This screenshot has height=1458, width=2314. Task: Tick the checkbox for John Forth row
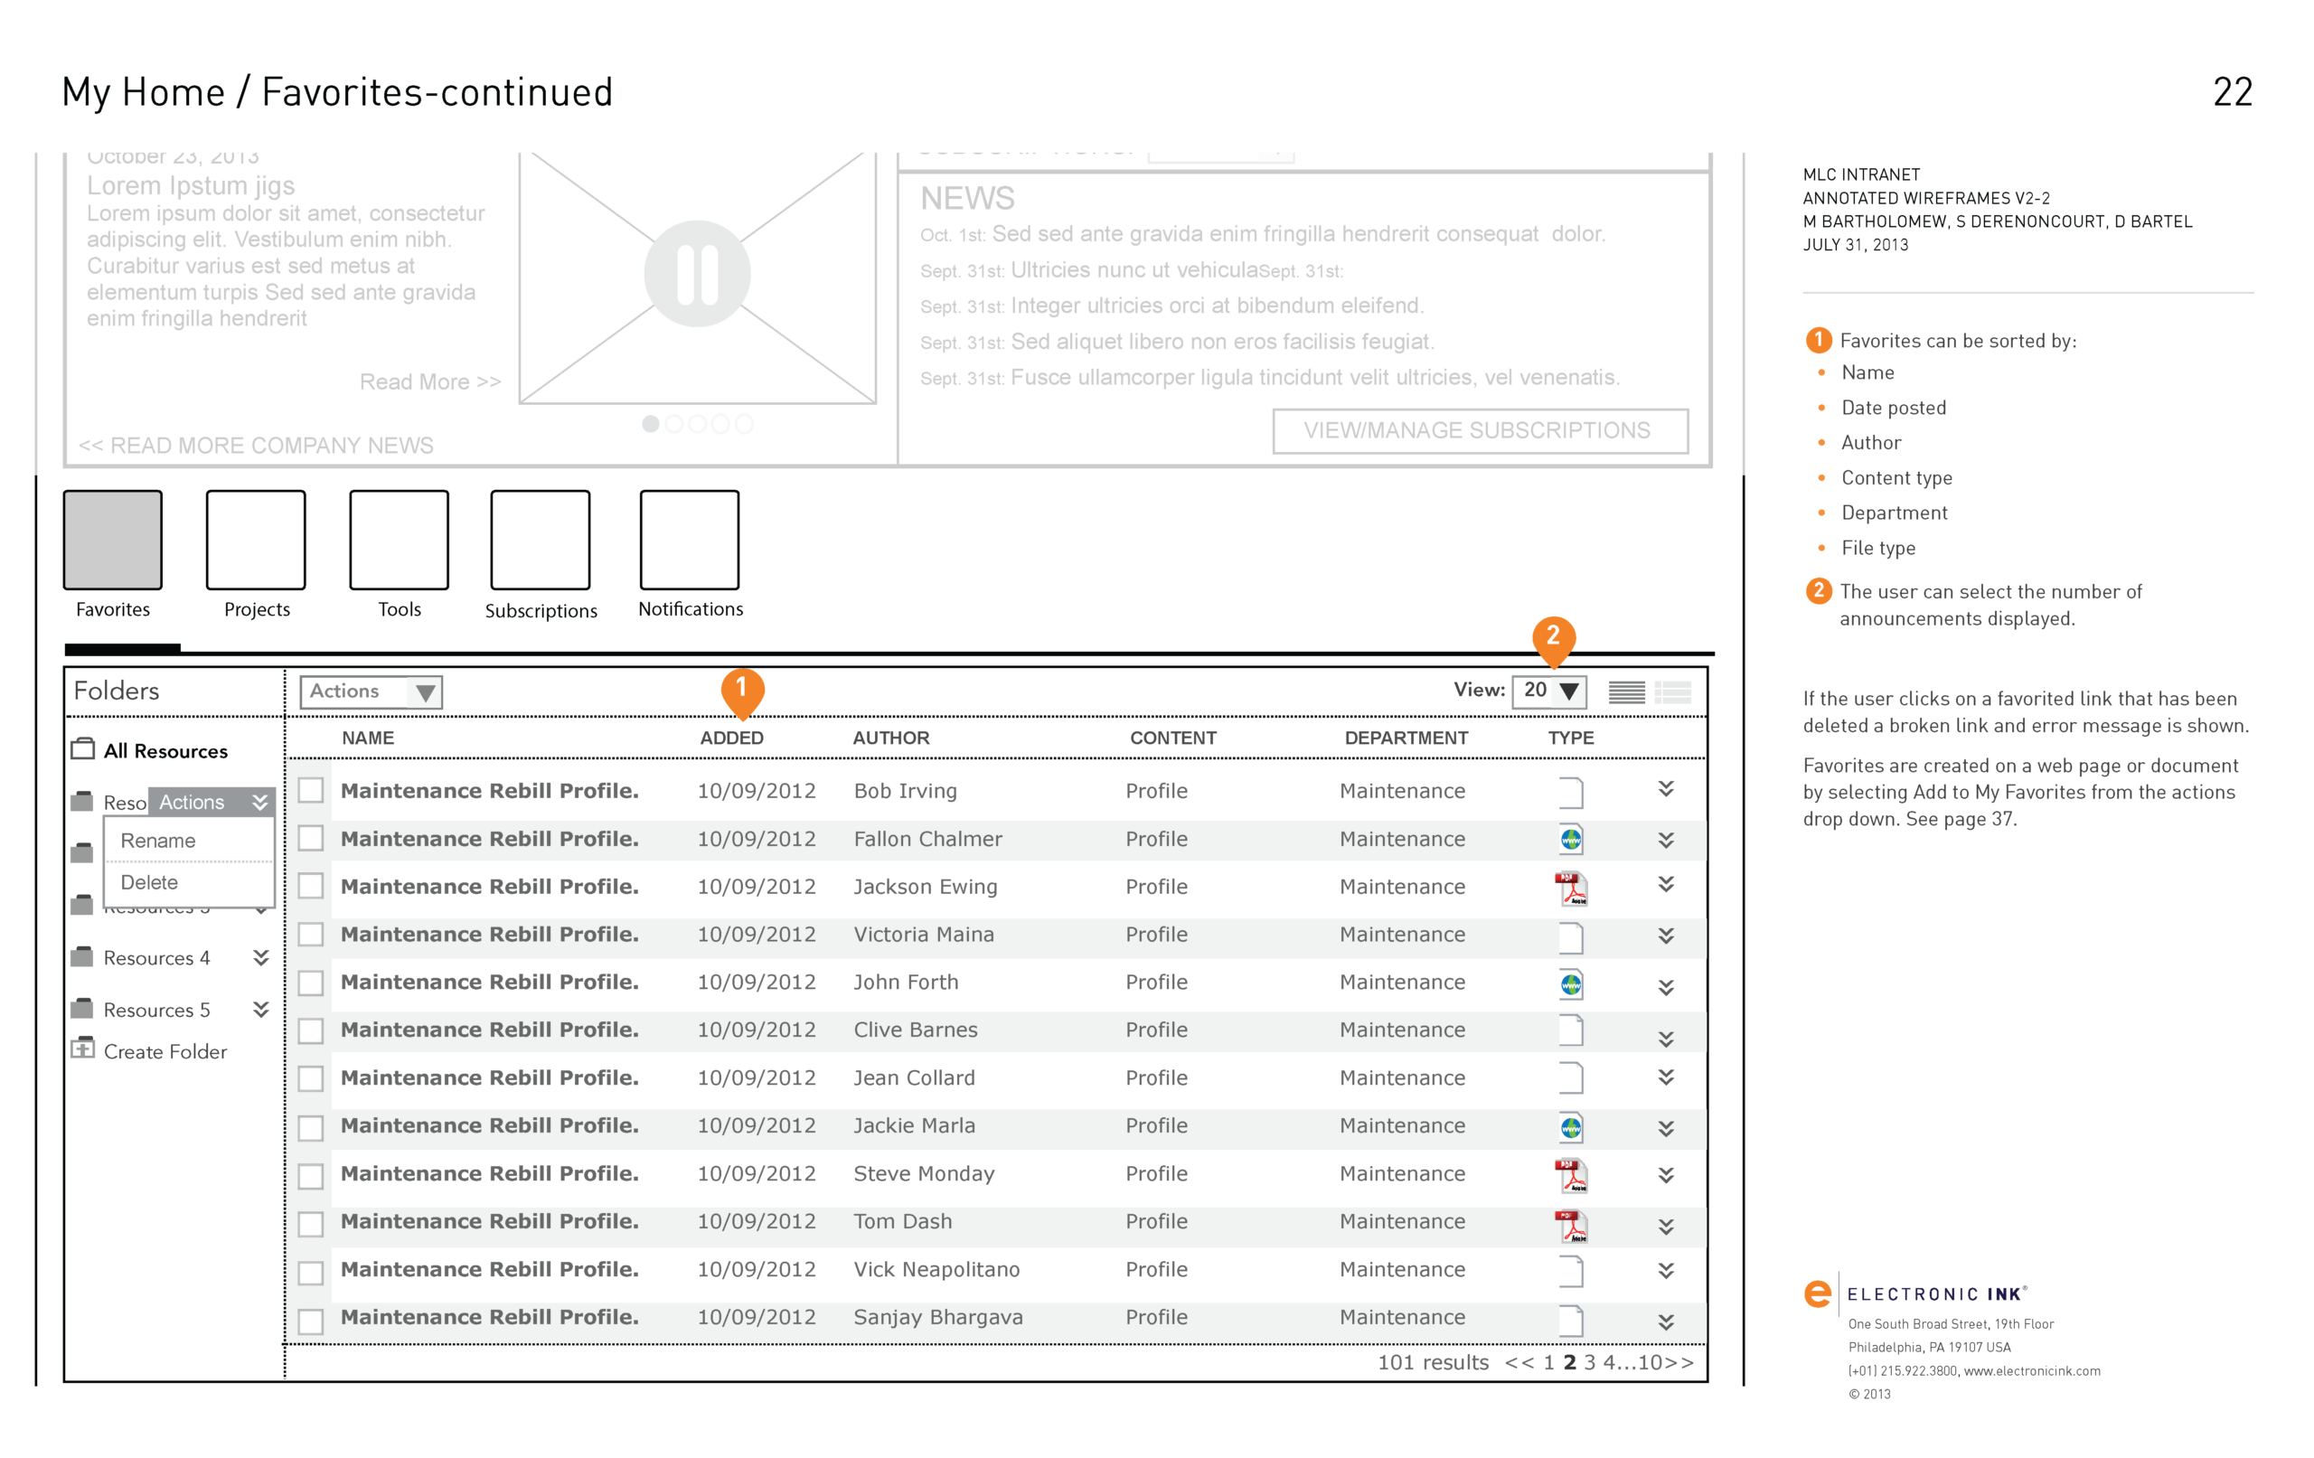(310, 983)
